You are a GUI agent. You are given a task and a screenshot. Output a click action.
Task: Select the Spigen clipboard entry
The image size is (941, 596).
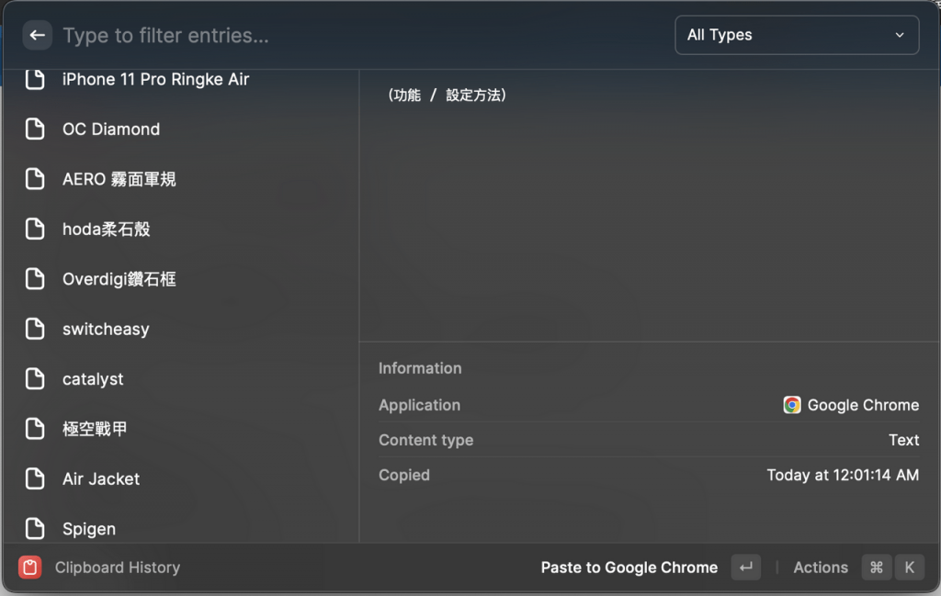[x=89, y=529]
